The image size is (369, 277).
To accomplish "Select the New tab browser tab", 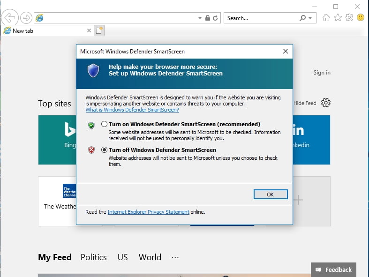I will [47, 30].
